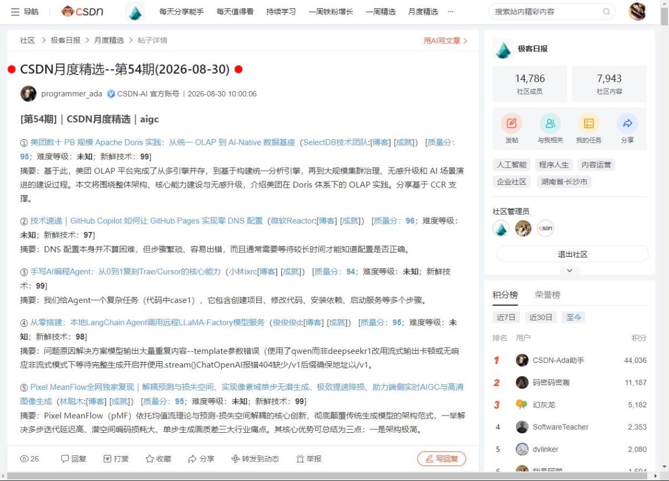
Task: Click the 退出社区 button
Action: coord(572,254)
